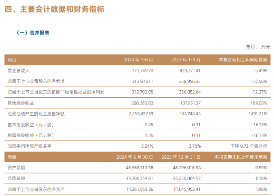Select the row label 归属于上市公司股东的净利润
The image size is (274, 196).
pos(36,81)
